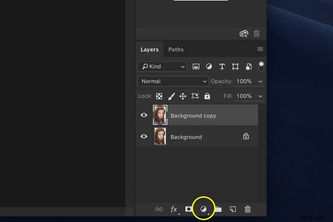Create new fill or adjustment layer
Screen dimensions: 333x222
204,209
